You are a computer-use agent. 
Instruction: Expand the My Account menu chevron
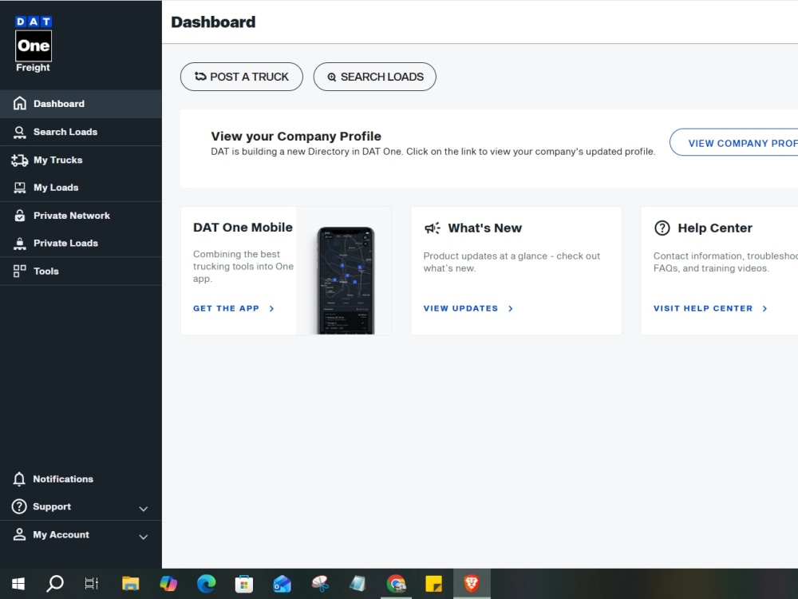pyautogui.click(x=144, y=537)
